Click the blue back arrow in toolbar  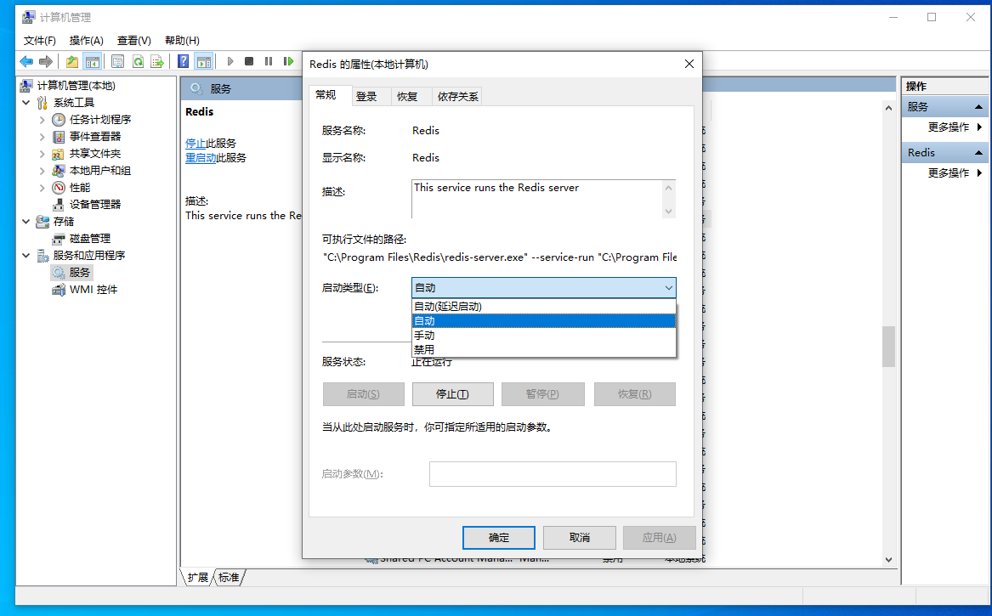click(26, 61)
